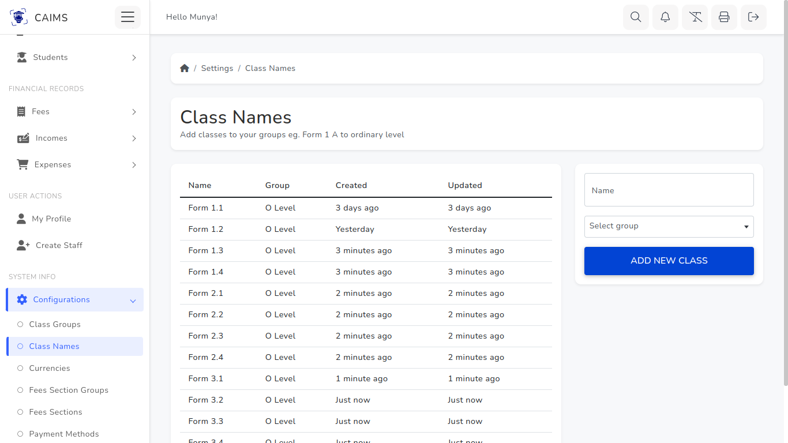This screenshot has width=788, height=443.
Task: Click the page vertical scrollbar
Action: (785, 193)
